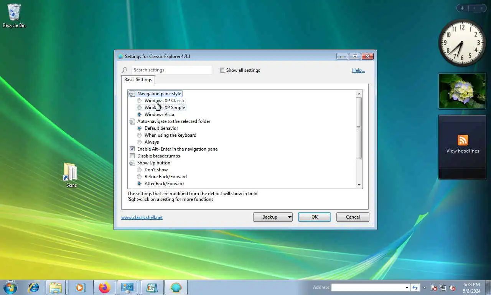The height and width of the screenshot is (295, 491).
Task: Select Windows Vista radio button
Action: 139,114
